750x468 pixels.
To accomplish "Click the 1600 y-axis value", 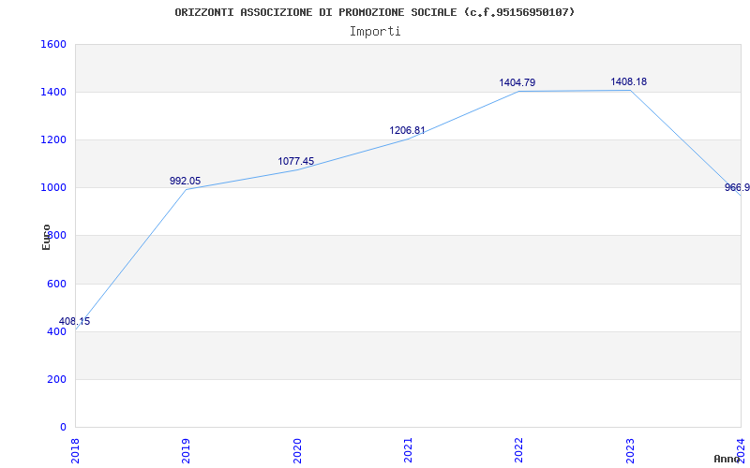I will 53,44.
